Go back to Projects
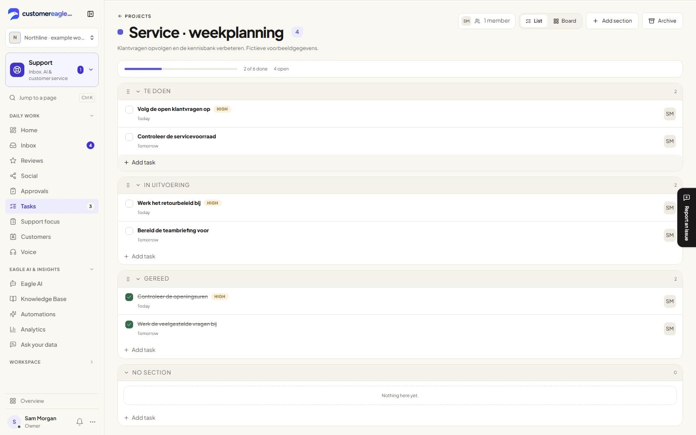Image resolution: width=696 pixels, height=435 pixels. click(134, 16)
